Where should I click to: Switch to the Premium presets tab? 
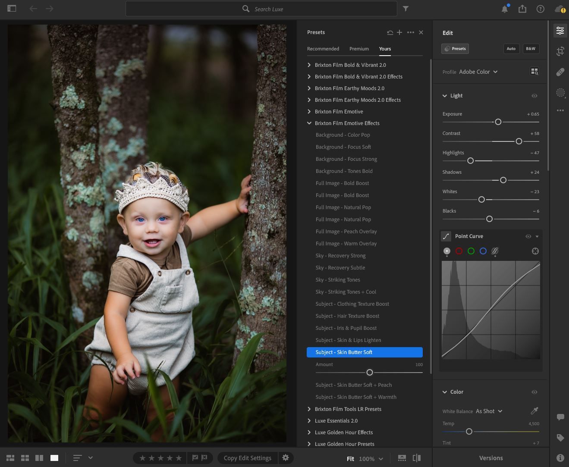click(359, 49)
